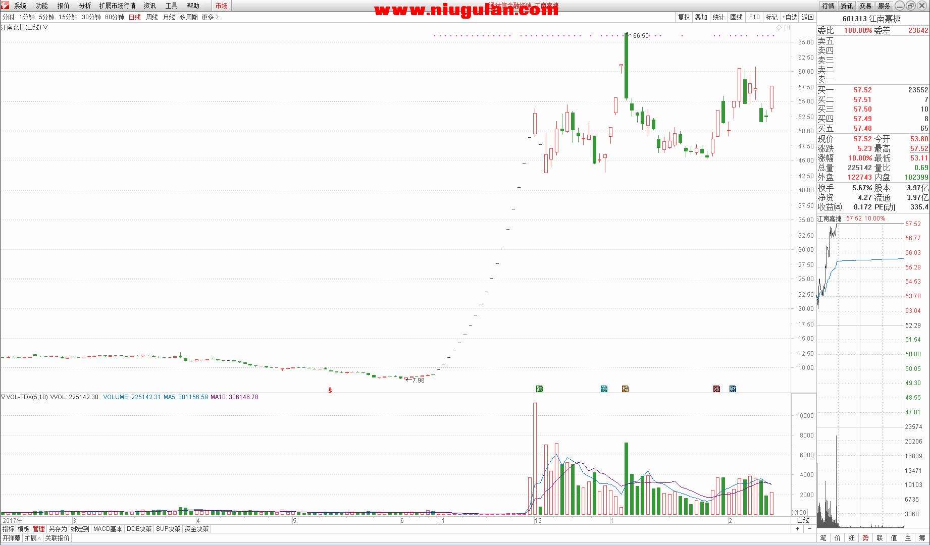The height and width of the screenshot is (545, 930).
Task: Select the 日线 daily period
Action: coord(135,17)
